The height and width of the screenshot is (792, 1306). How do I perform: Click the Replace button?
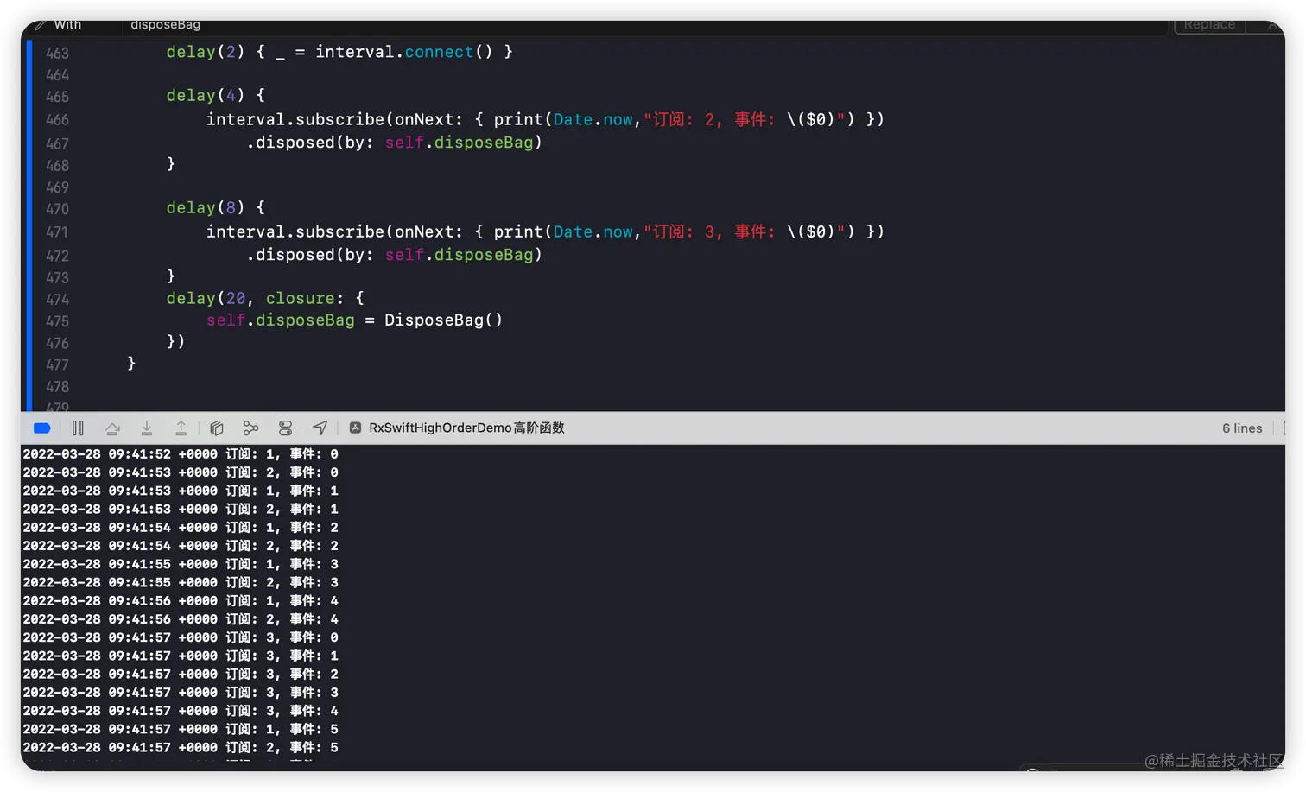coord(1209,26)
